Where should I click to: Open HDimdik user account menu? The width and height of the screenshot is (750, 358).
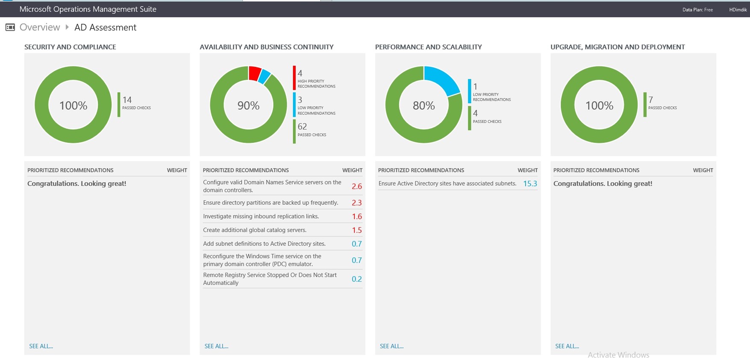pyautogui.click(x=738, y=9)
